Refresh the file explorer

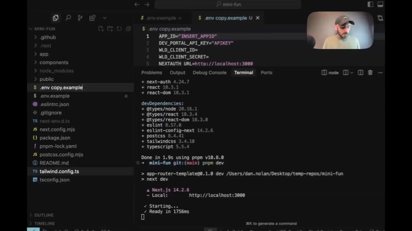(x=119, y=29)
